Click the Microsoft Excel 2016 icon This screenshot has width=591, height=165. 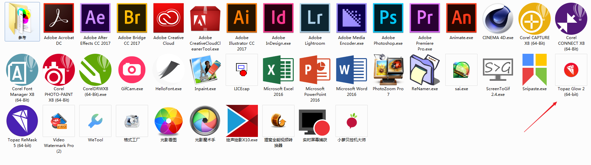278,70
